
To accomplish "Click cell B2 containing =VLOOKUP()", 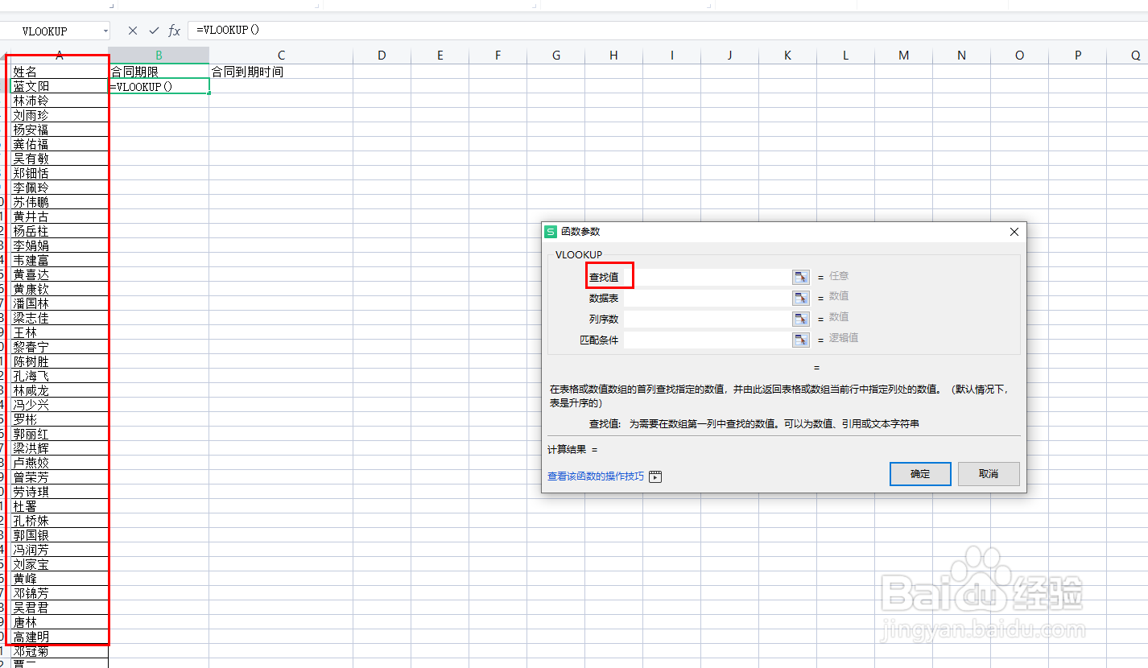I will (159, 86).
